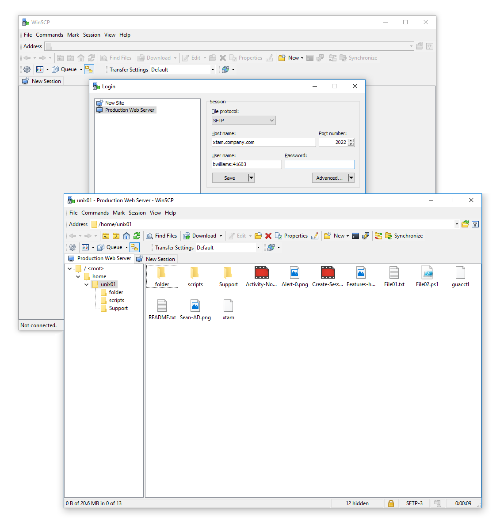This screenshot has width=504, height=529.
Task: Select Production Web Server in the site list
Action: [x=129, y=110]
